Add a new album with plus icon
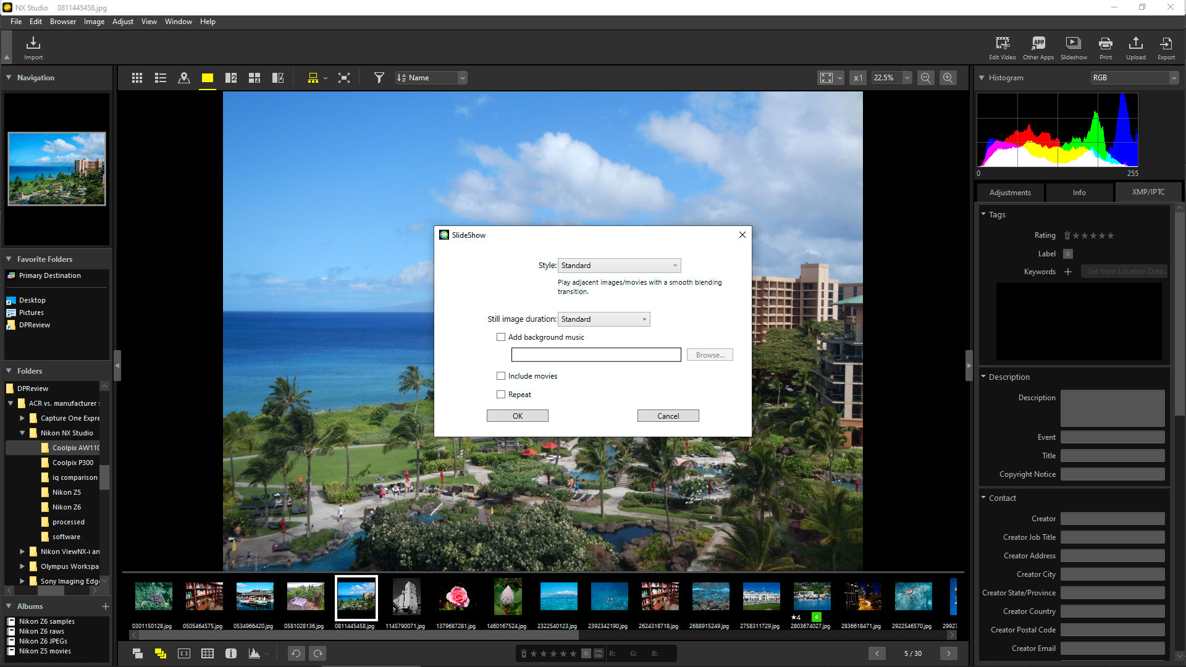The width and height of the screenshot is (1186, 667). (x=106, y=606)
